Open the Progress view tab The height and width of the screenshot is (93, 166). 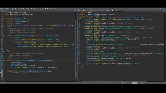[93, 11]
